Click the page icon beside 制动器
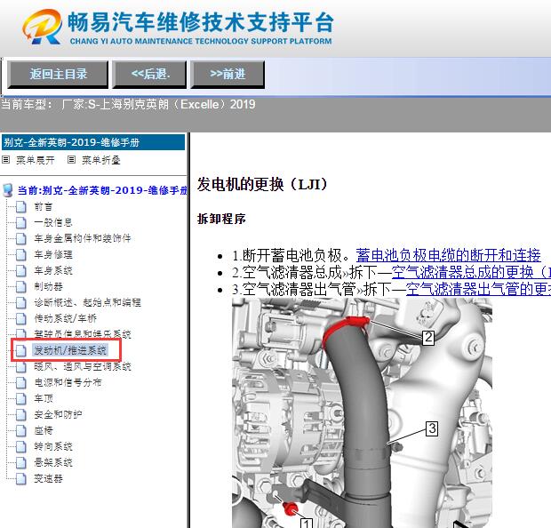 (21, 286)
